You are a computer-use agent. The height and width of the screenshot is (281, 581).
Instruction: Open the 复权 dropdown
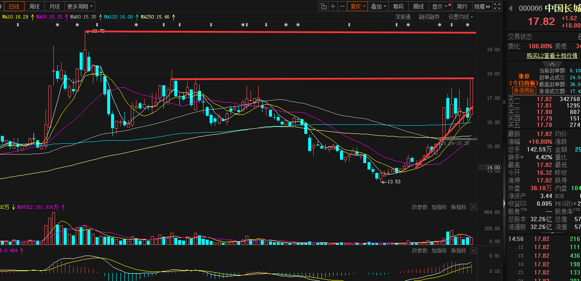click(x=358, y=6)
